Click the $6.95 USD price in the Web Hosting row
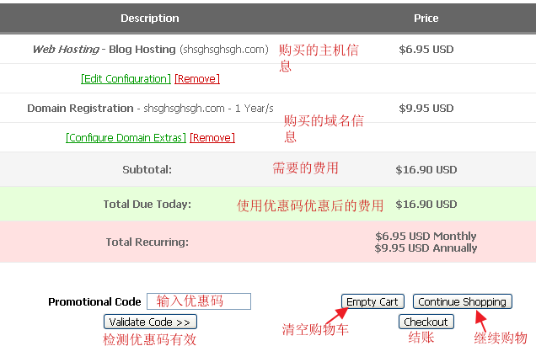This screenshot has height=362, width=536. [426, 50]
